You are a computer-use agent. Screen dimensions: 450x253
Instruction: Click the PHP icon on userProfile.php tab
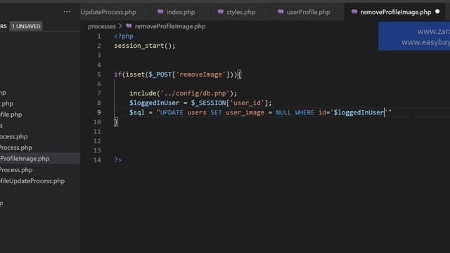281,12
